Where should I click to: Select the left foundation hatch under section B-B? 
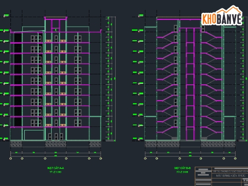point(162,144)
